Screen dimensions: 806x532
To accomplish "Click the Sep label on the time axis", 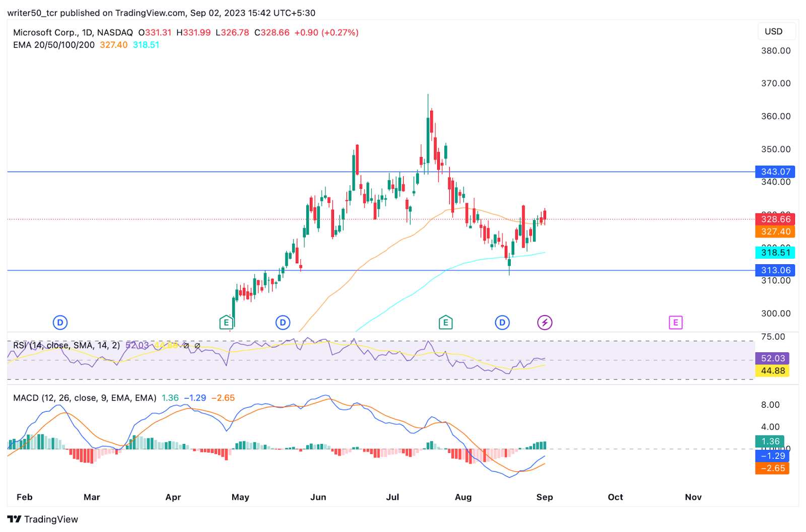I will tap(545, 497).
